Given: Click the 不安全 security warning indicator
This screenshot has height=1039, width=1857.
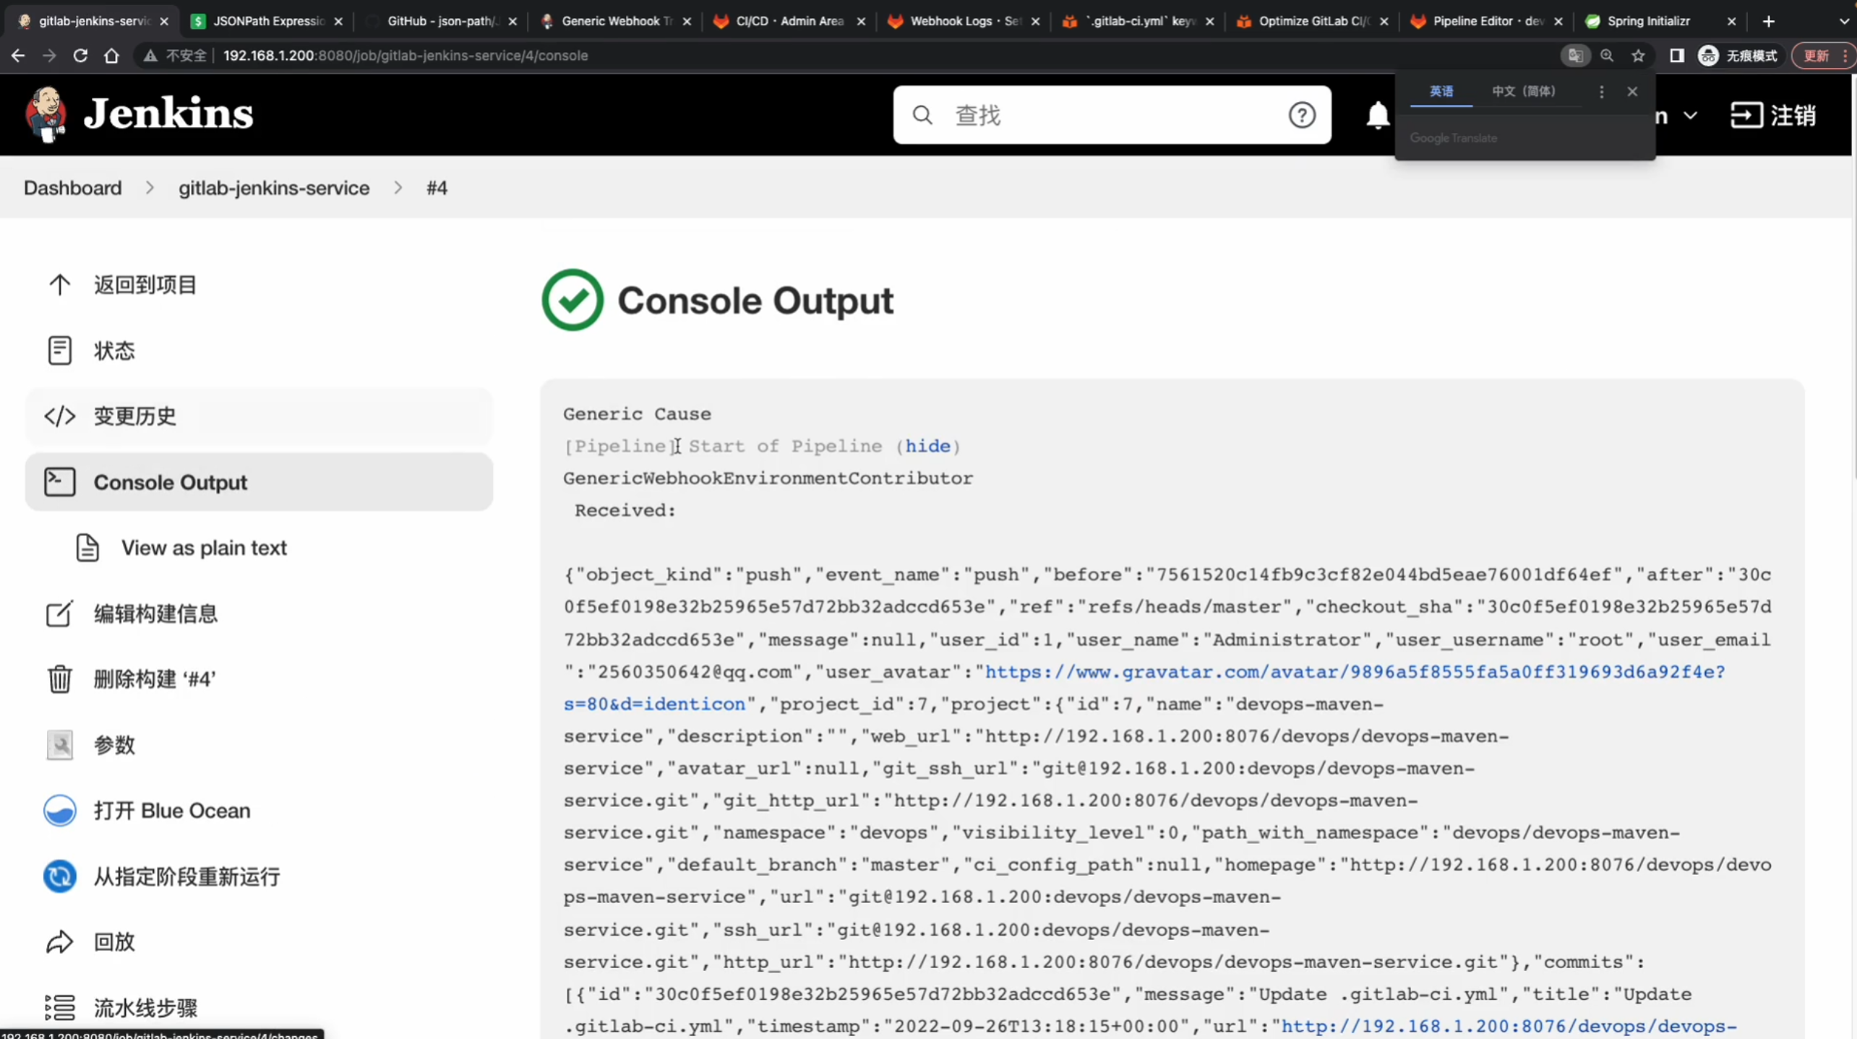Looking at the screenshot, I should 176,56.
